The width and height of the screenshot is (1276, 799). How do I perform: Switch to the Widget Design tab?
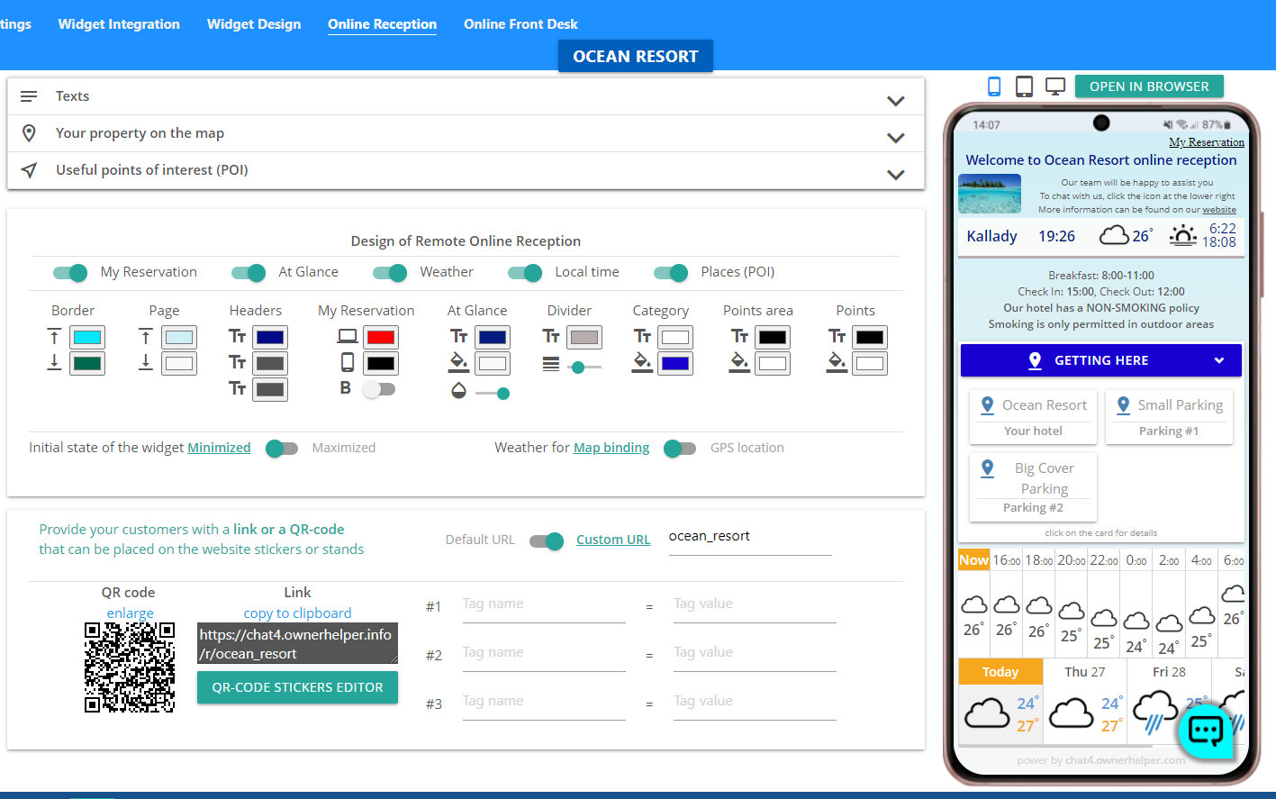254,24
